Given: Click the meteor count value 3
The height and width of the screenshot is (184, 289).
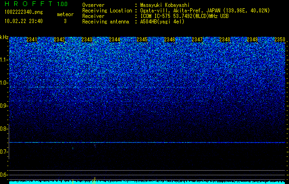Looking at the screenshot, I should [65, 21].
